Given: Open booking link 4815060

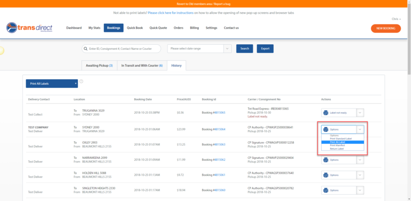Looking at the screenshot, I should pos(220,190).
